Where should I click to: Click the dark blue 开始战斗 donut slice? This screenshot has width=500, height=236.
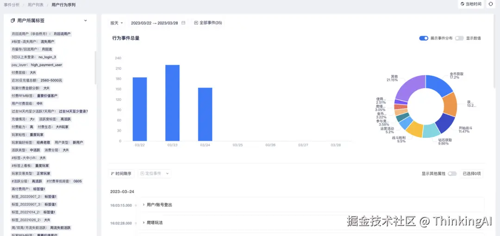(446, 123)
